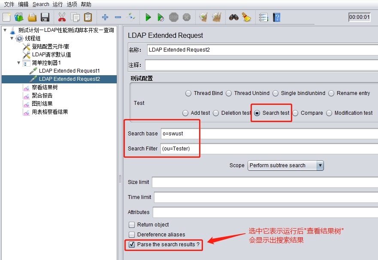Viewport: 378px width, 260px height.
Task: Click the Search base input field
Action: (269, 134)
